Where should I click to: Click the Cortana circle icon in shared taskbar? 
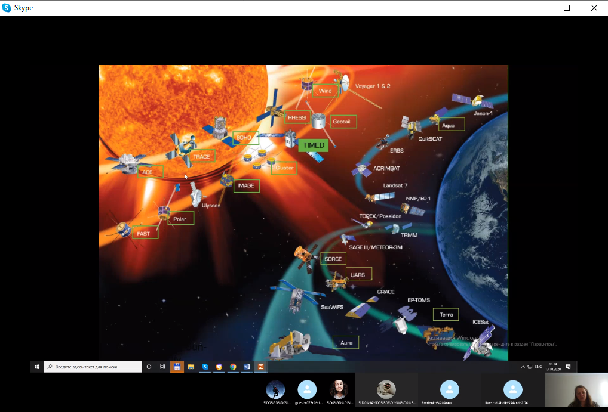pyautogui.click(x=149, y=367)
